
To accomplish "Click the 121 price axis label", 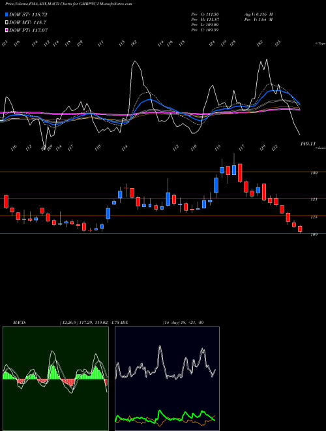I will (x=314, y=199).
